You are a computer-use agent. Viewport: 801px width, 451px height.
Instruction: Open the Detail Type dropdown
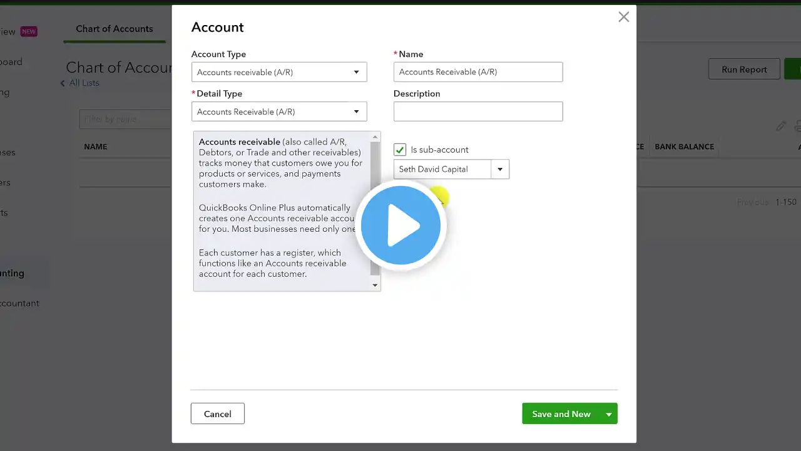coord(279,111)
